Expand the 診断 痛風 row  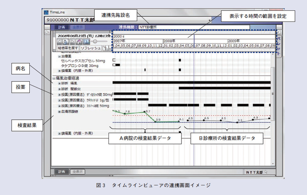tap(59, 84)
